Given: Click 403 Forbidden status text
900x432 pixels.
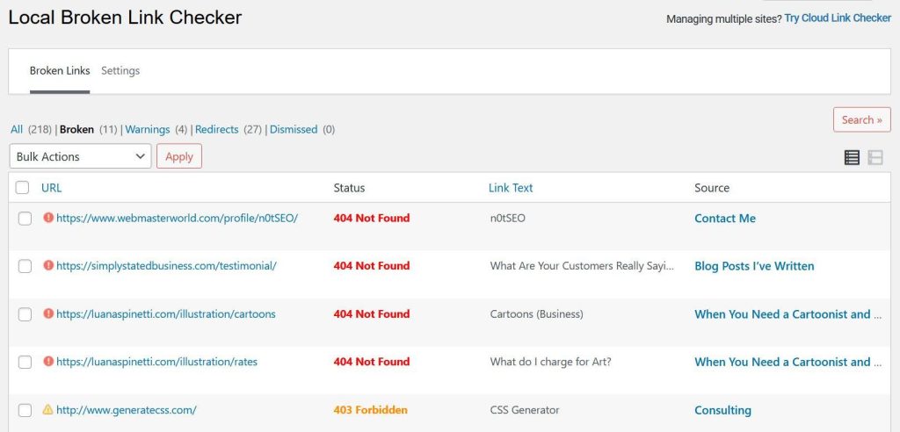Looking at the screenshot, I should (x=370, y=410).
